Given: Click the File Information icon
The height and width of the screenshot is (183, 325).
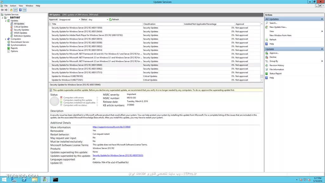Looking at the screenshot, I should point(267,70).
